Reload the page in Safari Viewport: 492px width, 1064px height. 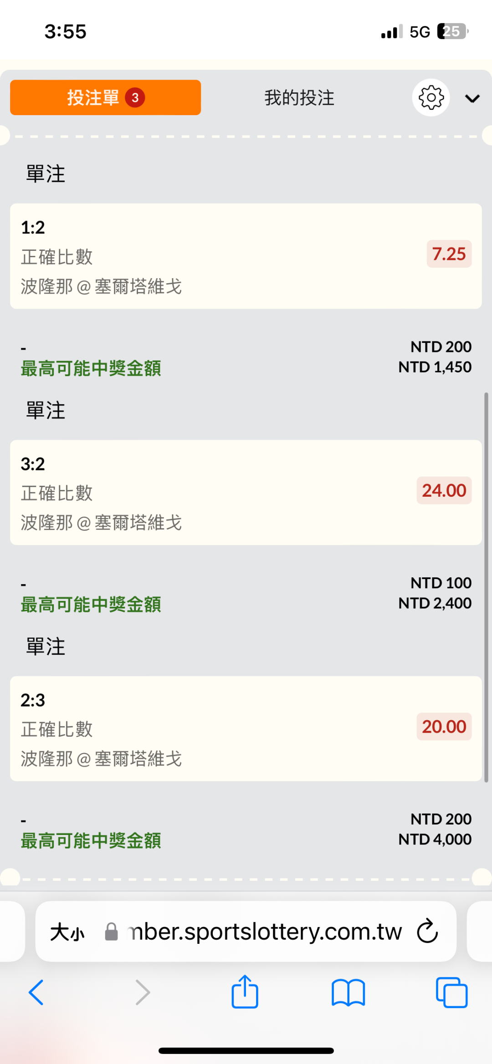427,932
